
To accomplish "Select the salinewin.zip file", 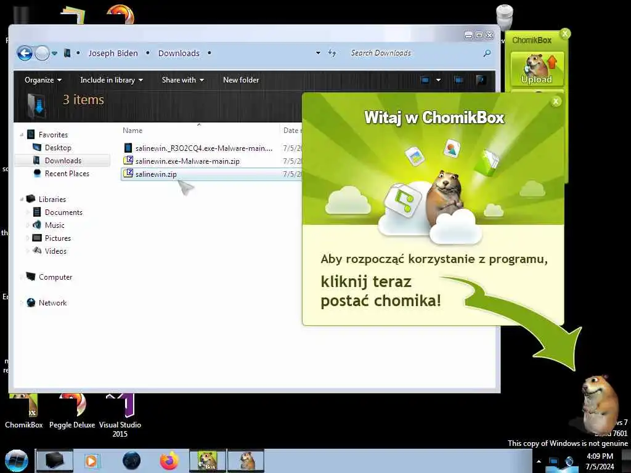I will pyautogui.click(x=212, y=174).
